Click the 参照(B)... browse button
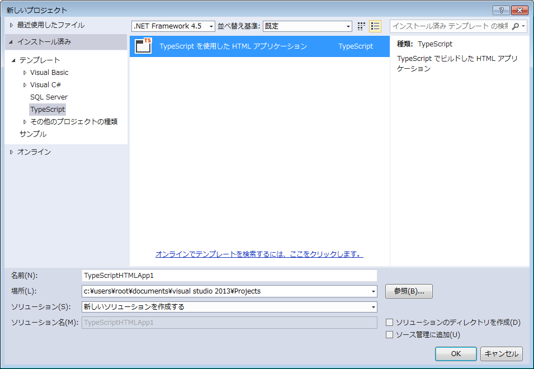The height and width of the screenshot is (369, 534). point(409,291)
